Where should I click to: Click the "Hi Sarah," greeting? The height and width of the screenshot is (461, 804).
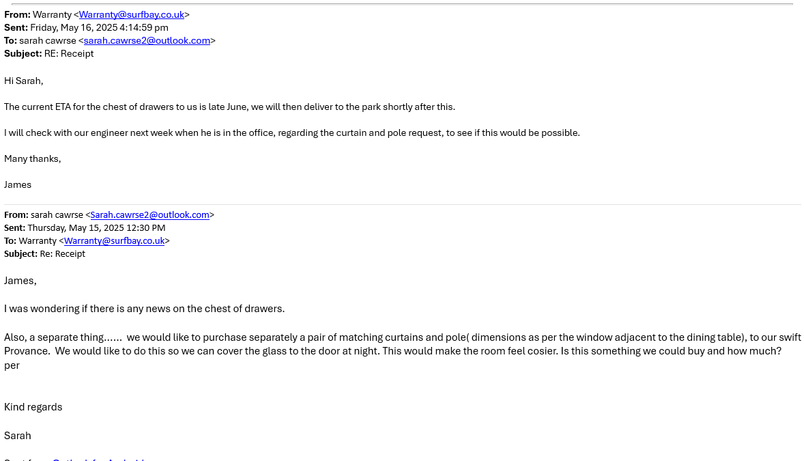[x=24, y=81]
